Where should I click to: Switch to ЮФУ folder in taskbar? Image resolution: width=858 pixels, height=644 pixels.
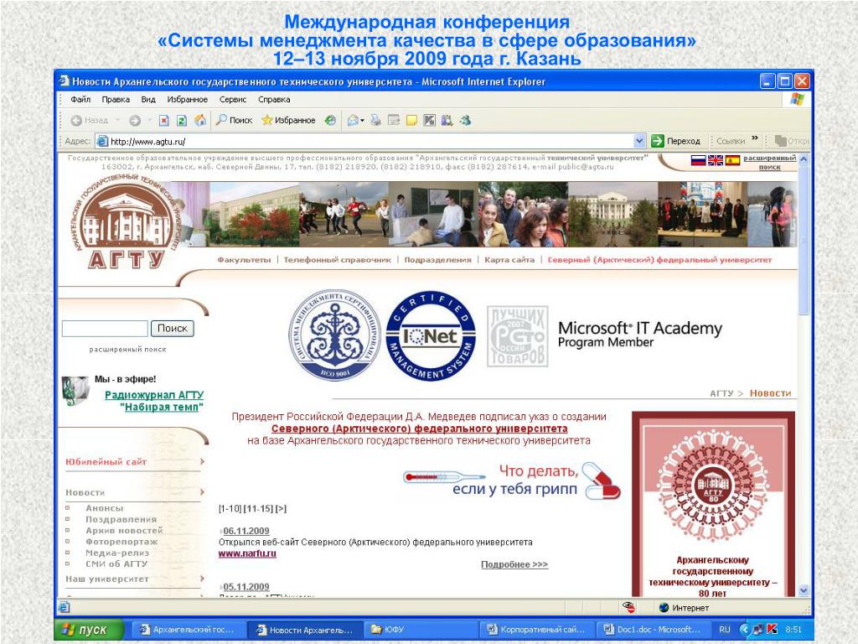[x=419, y=630]
